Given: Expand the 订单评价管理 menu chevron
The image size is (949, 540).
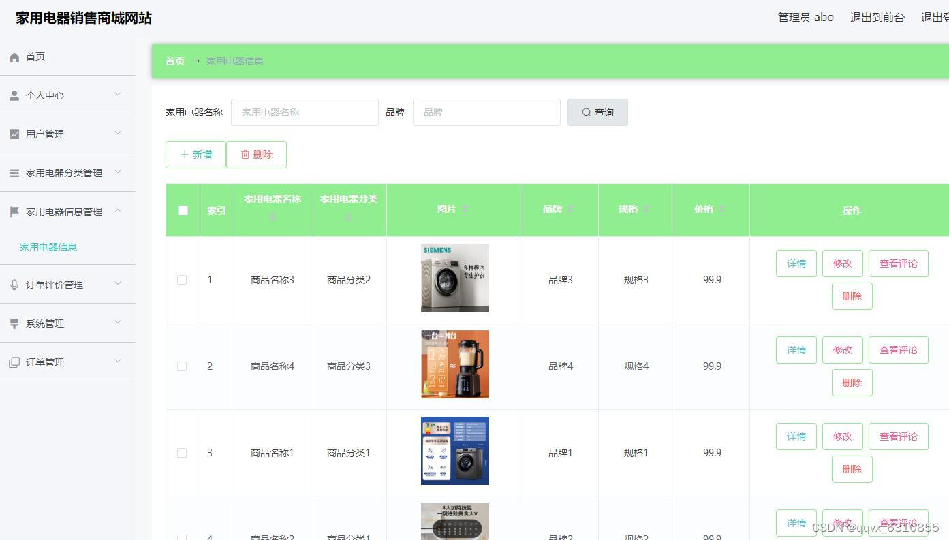Looking at the screenshot, I should (118, 284).
